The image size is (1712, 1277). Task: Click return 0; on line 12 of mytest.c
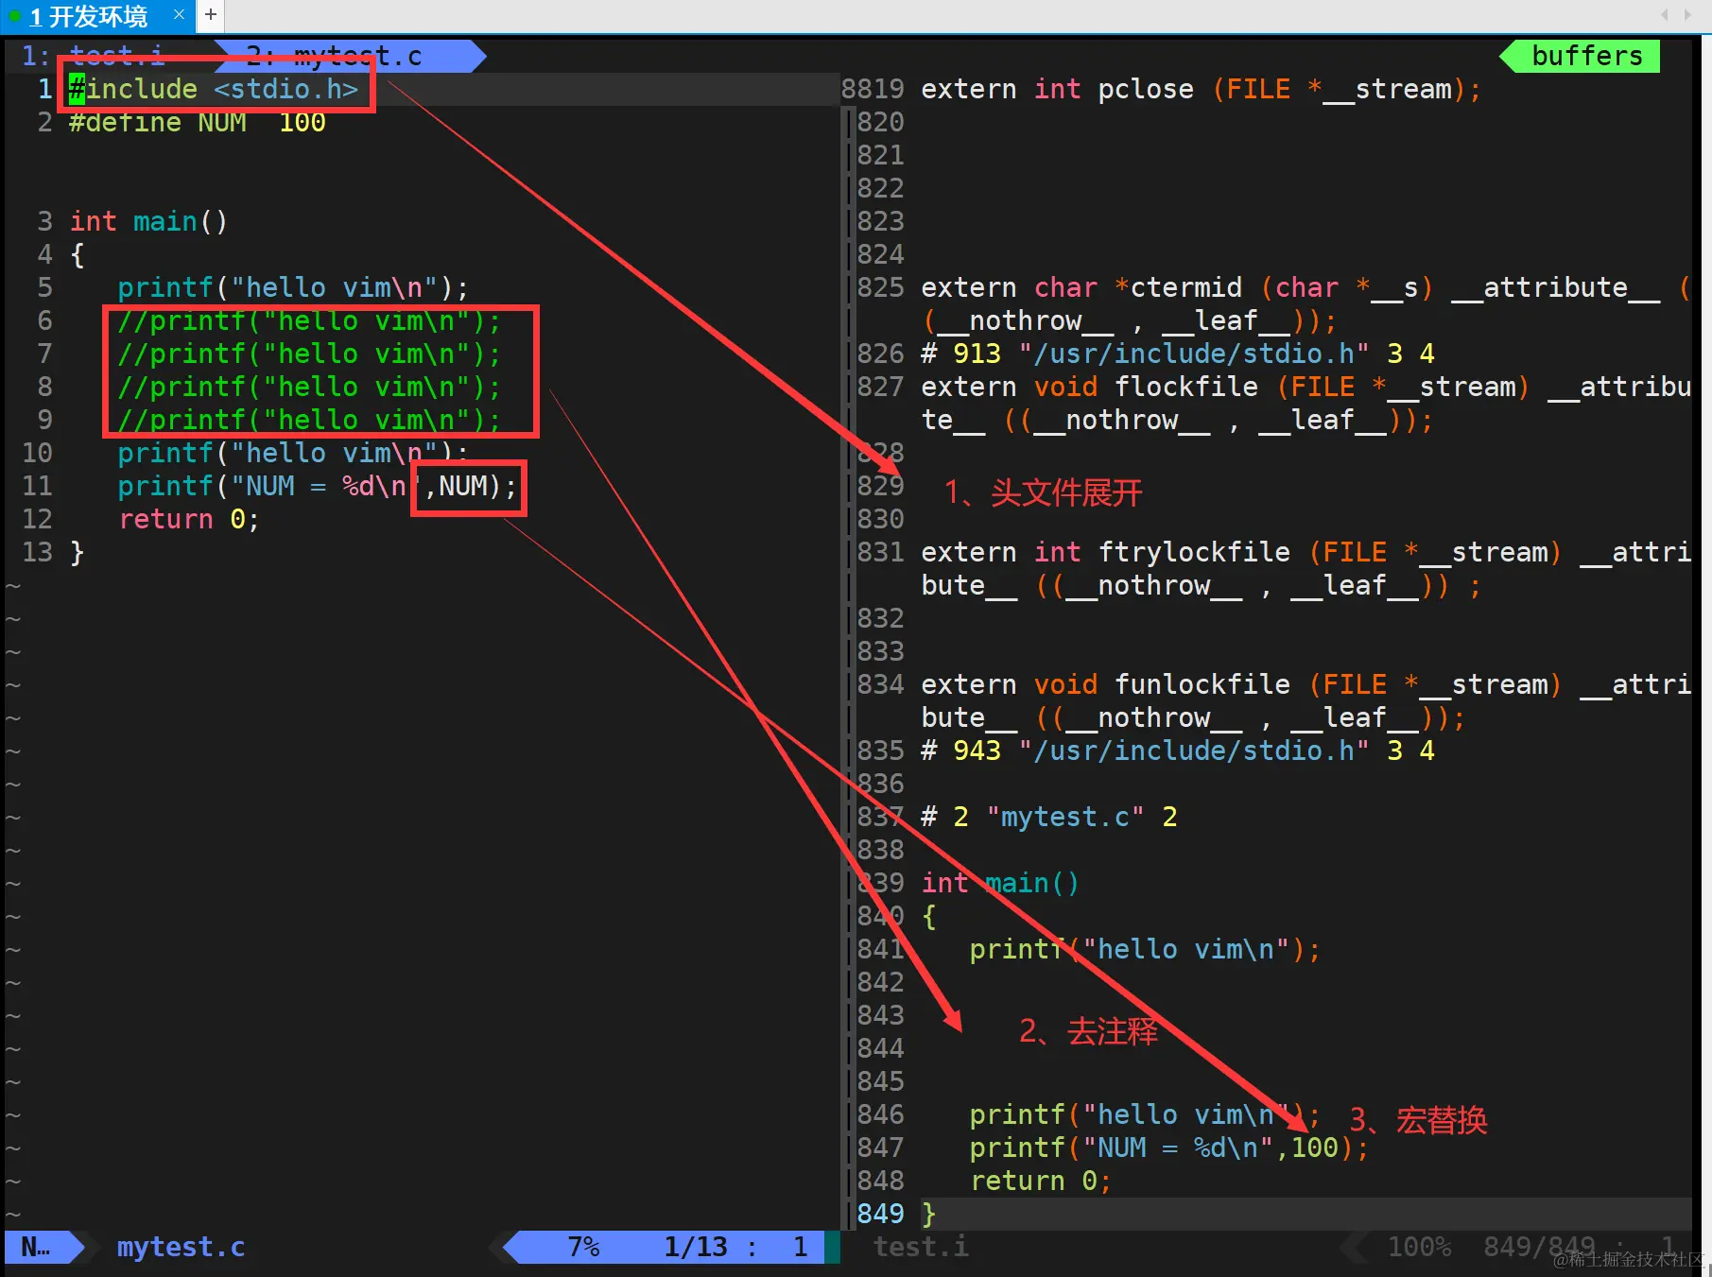(x=189, y=519)
